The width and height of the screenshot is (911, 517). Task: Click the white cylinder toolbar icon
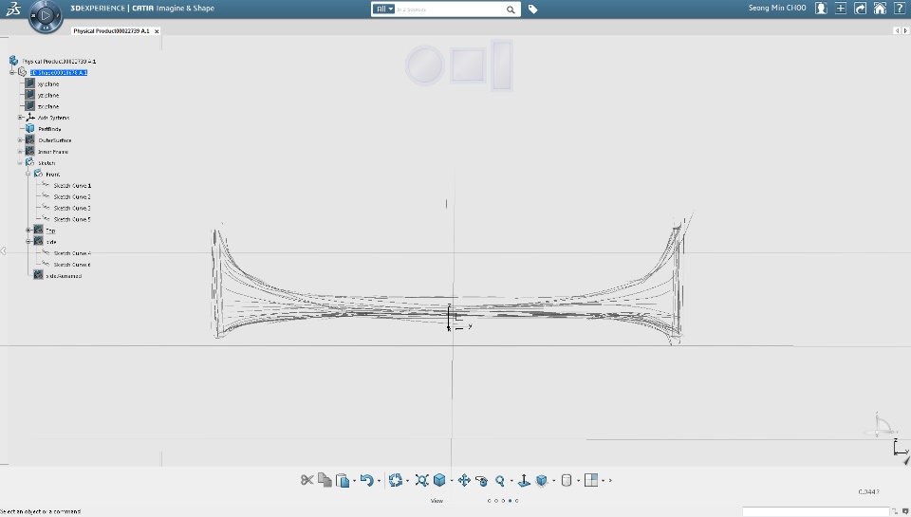coord(567,480)
